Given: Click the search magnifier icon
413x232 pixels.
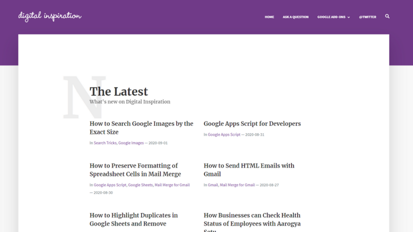Looking at the screenshot, I should [387, 17].
